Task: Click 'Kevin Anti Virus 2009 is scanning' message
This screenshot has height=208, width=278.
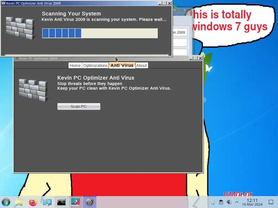Action: [x=104, y=19]
